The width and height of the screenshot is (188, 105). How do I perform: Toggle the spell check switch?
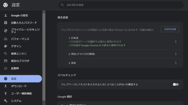pos(176,84)
